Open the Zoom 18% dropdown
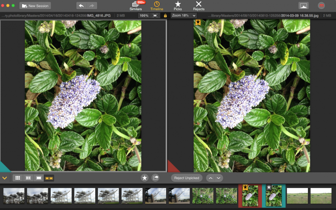336x210 pixels. tap(183, 16)
